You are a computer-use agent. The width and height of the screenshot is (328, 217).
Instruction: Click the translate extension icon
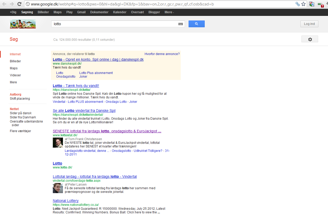coord(312,4)
